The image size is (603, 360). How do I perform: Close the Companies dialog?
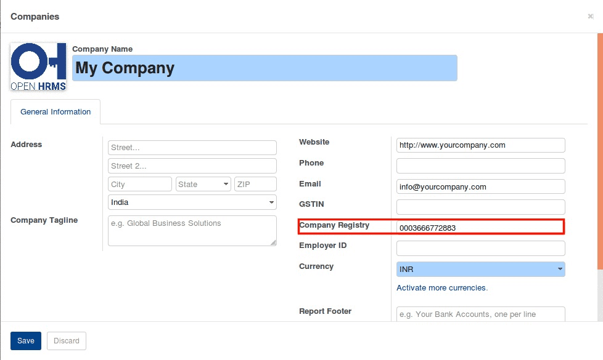click(x=590, y=16)
